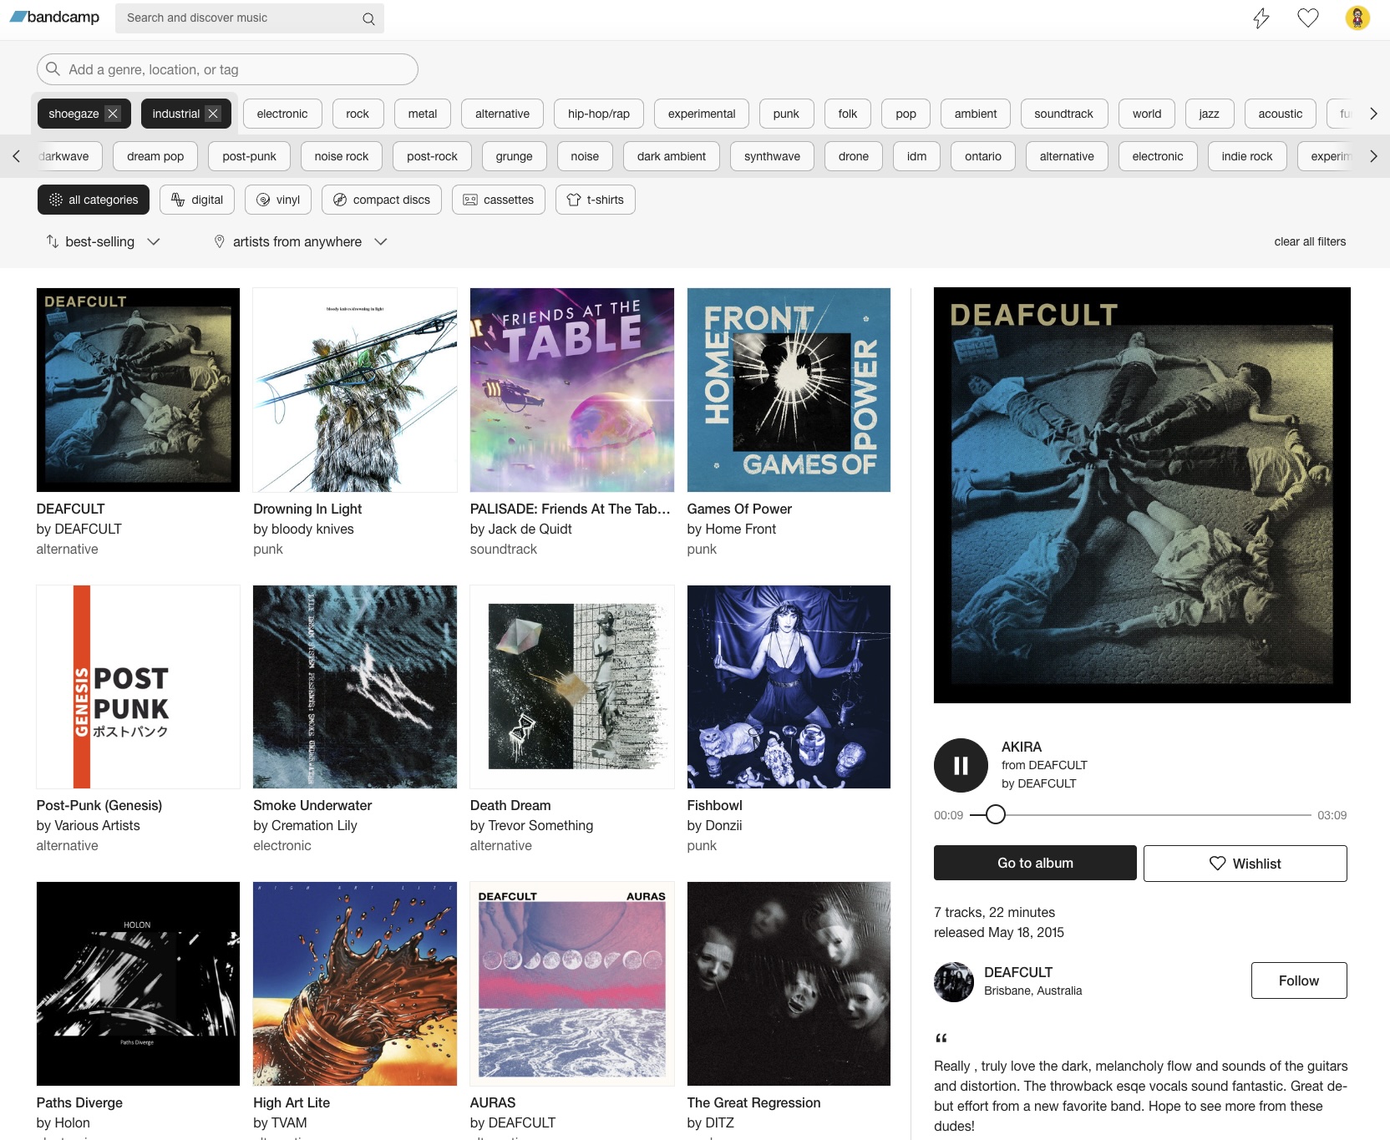1390x1140 pixels.
Task: Open the best-selling sort dropdown
Action: [x=103, y=241]
